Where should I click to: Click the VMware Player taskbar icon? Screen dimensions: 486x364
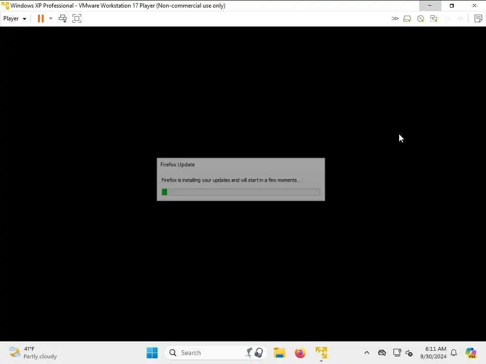coord(321,353)
